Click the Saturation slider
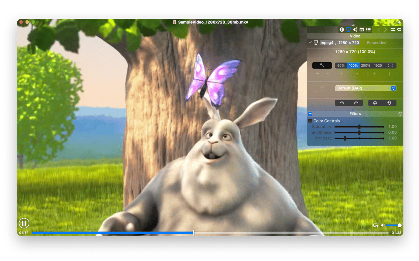 coord(359,127)
